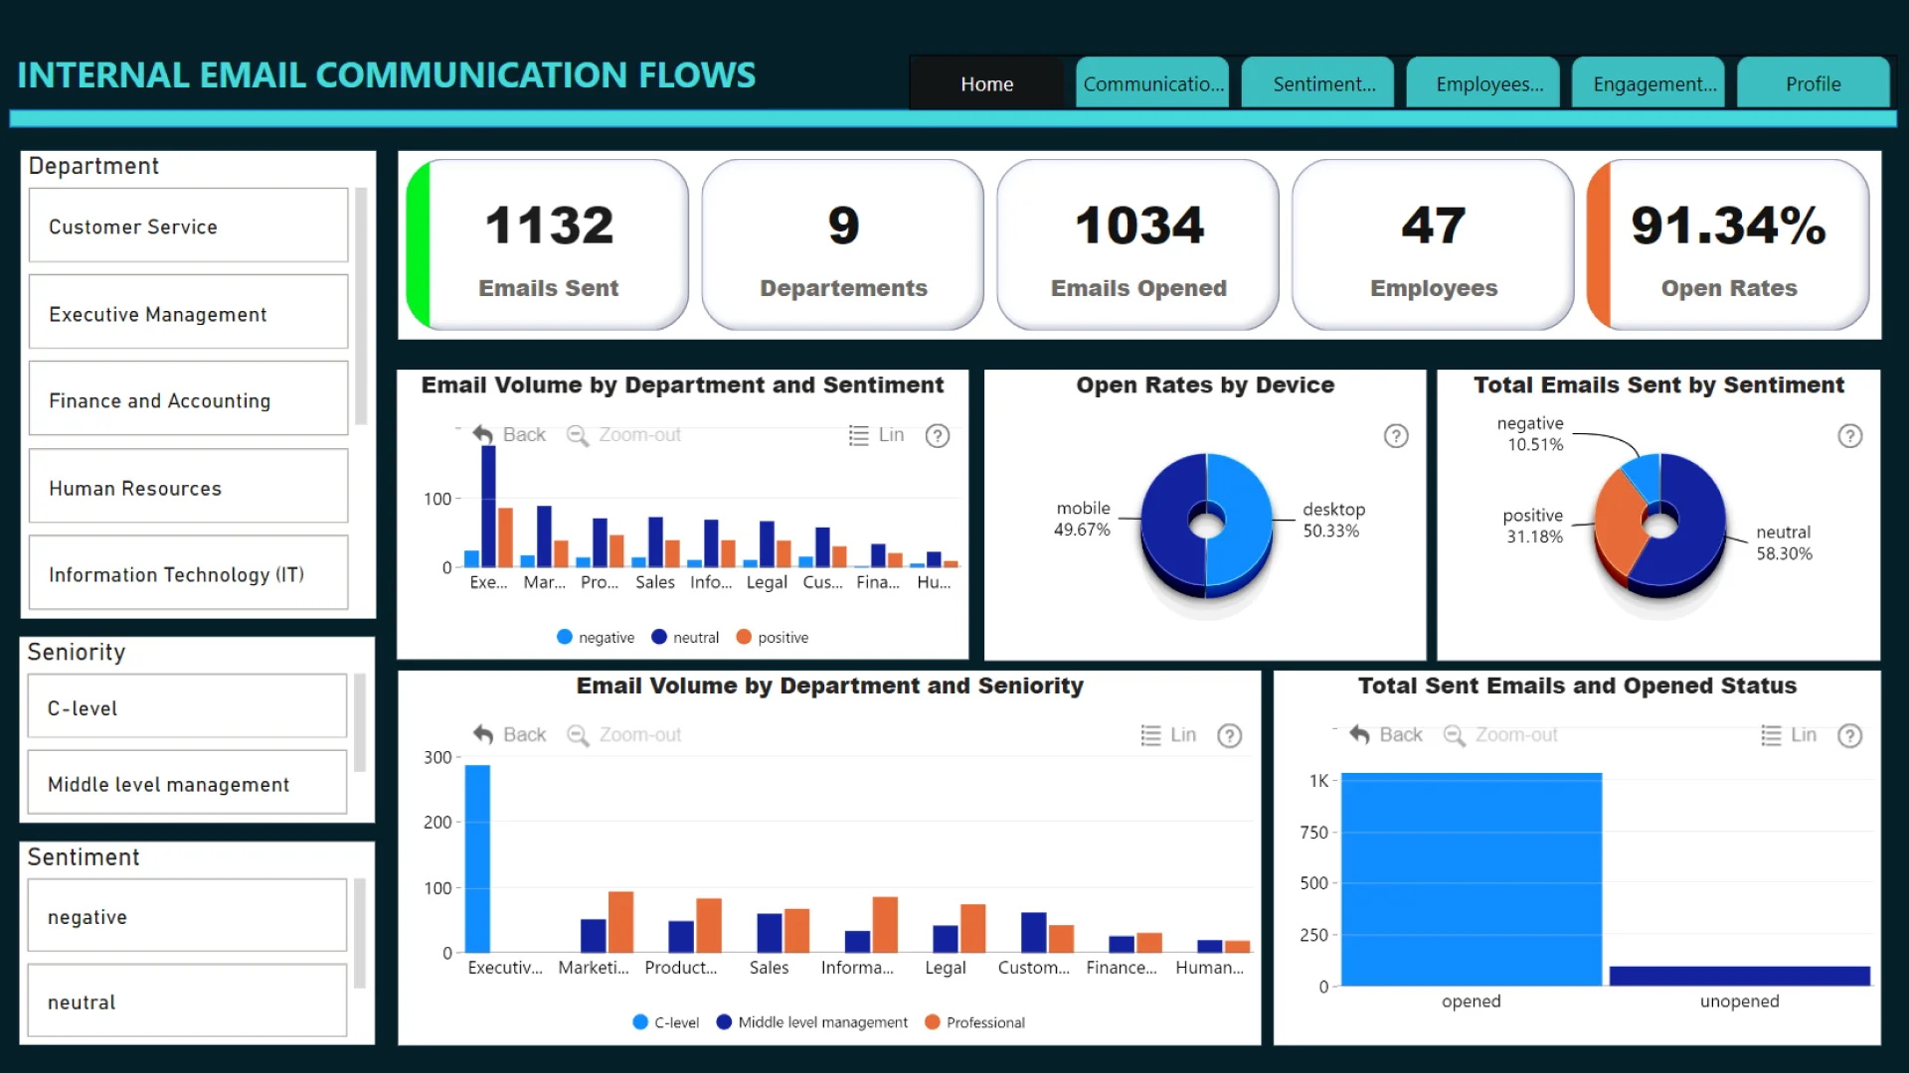This screenshot has height=1073, width=1909.
Task: Select the Open Rates card
Action: [1729, 245]
